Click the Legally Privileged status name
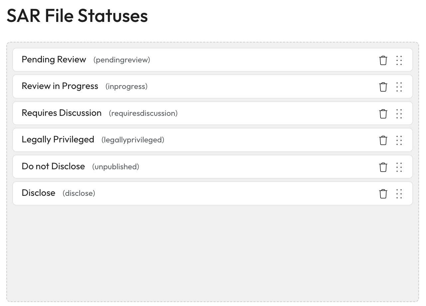This screenshot has height=306, width=426. point(58,140)
